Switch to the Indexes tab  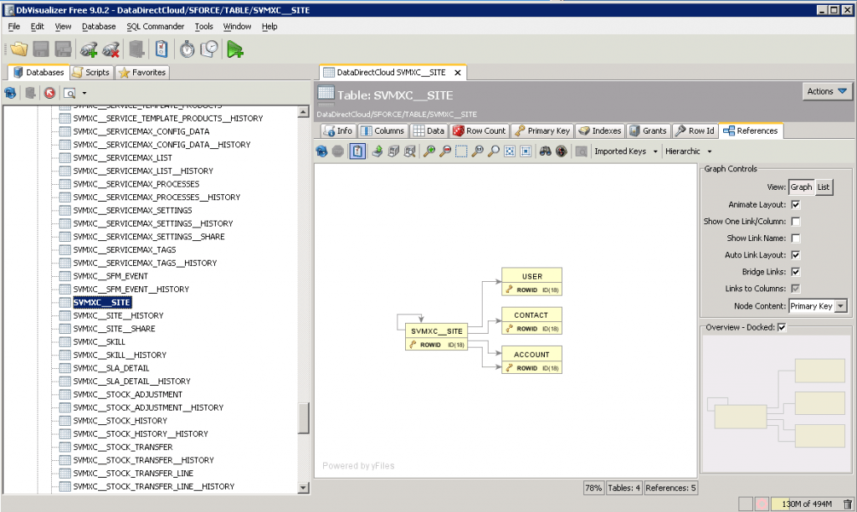[600, 131]
